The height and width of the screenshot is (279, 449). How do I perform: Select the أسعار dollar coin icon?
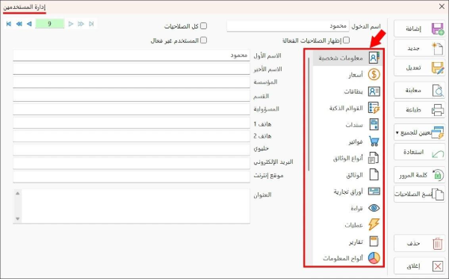click(x=374, y=75)
